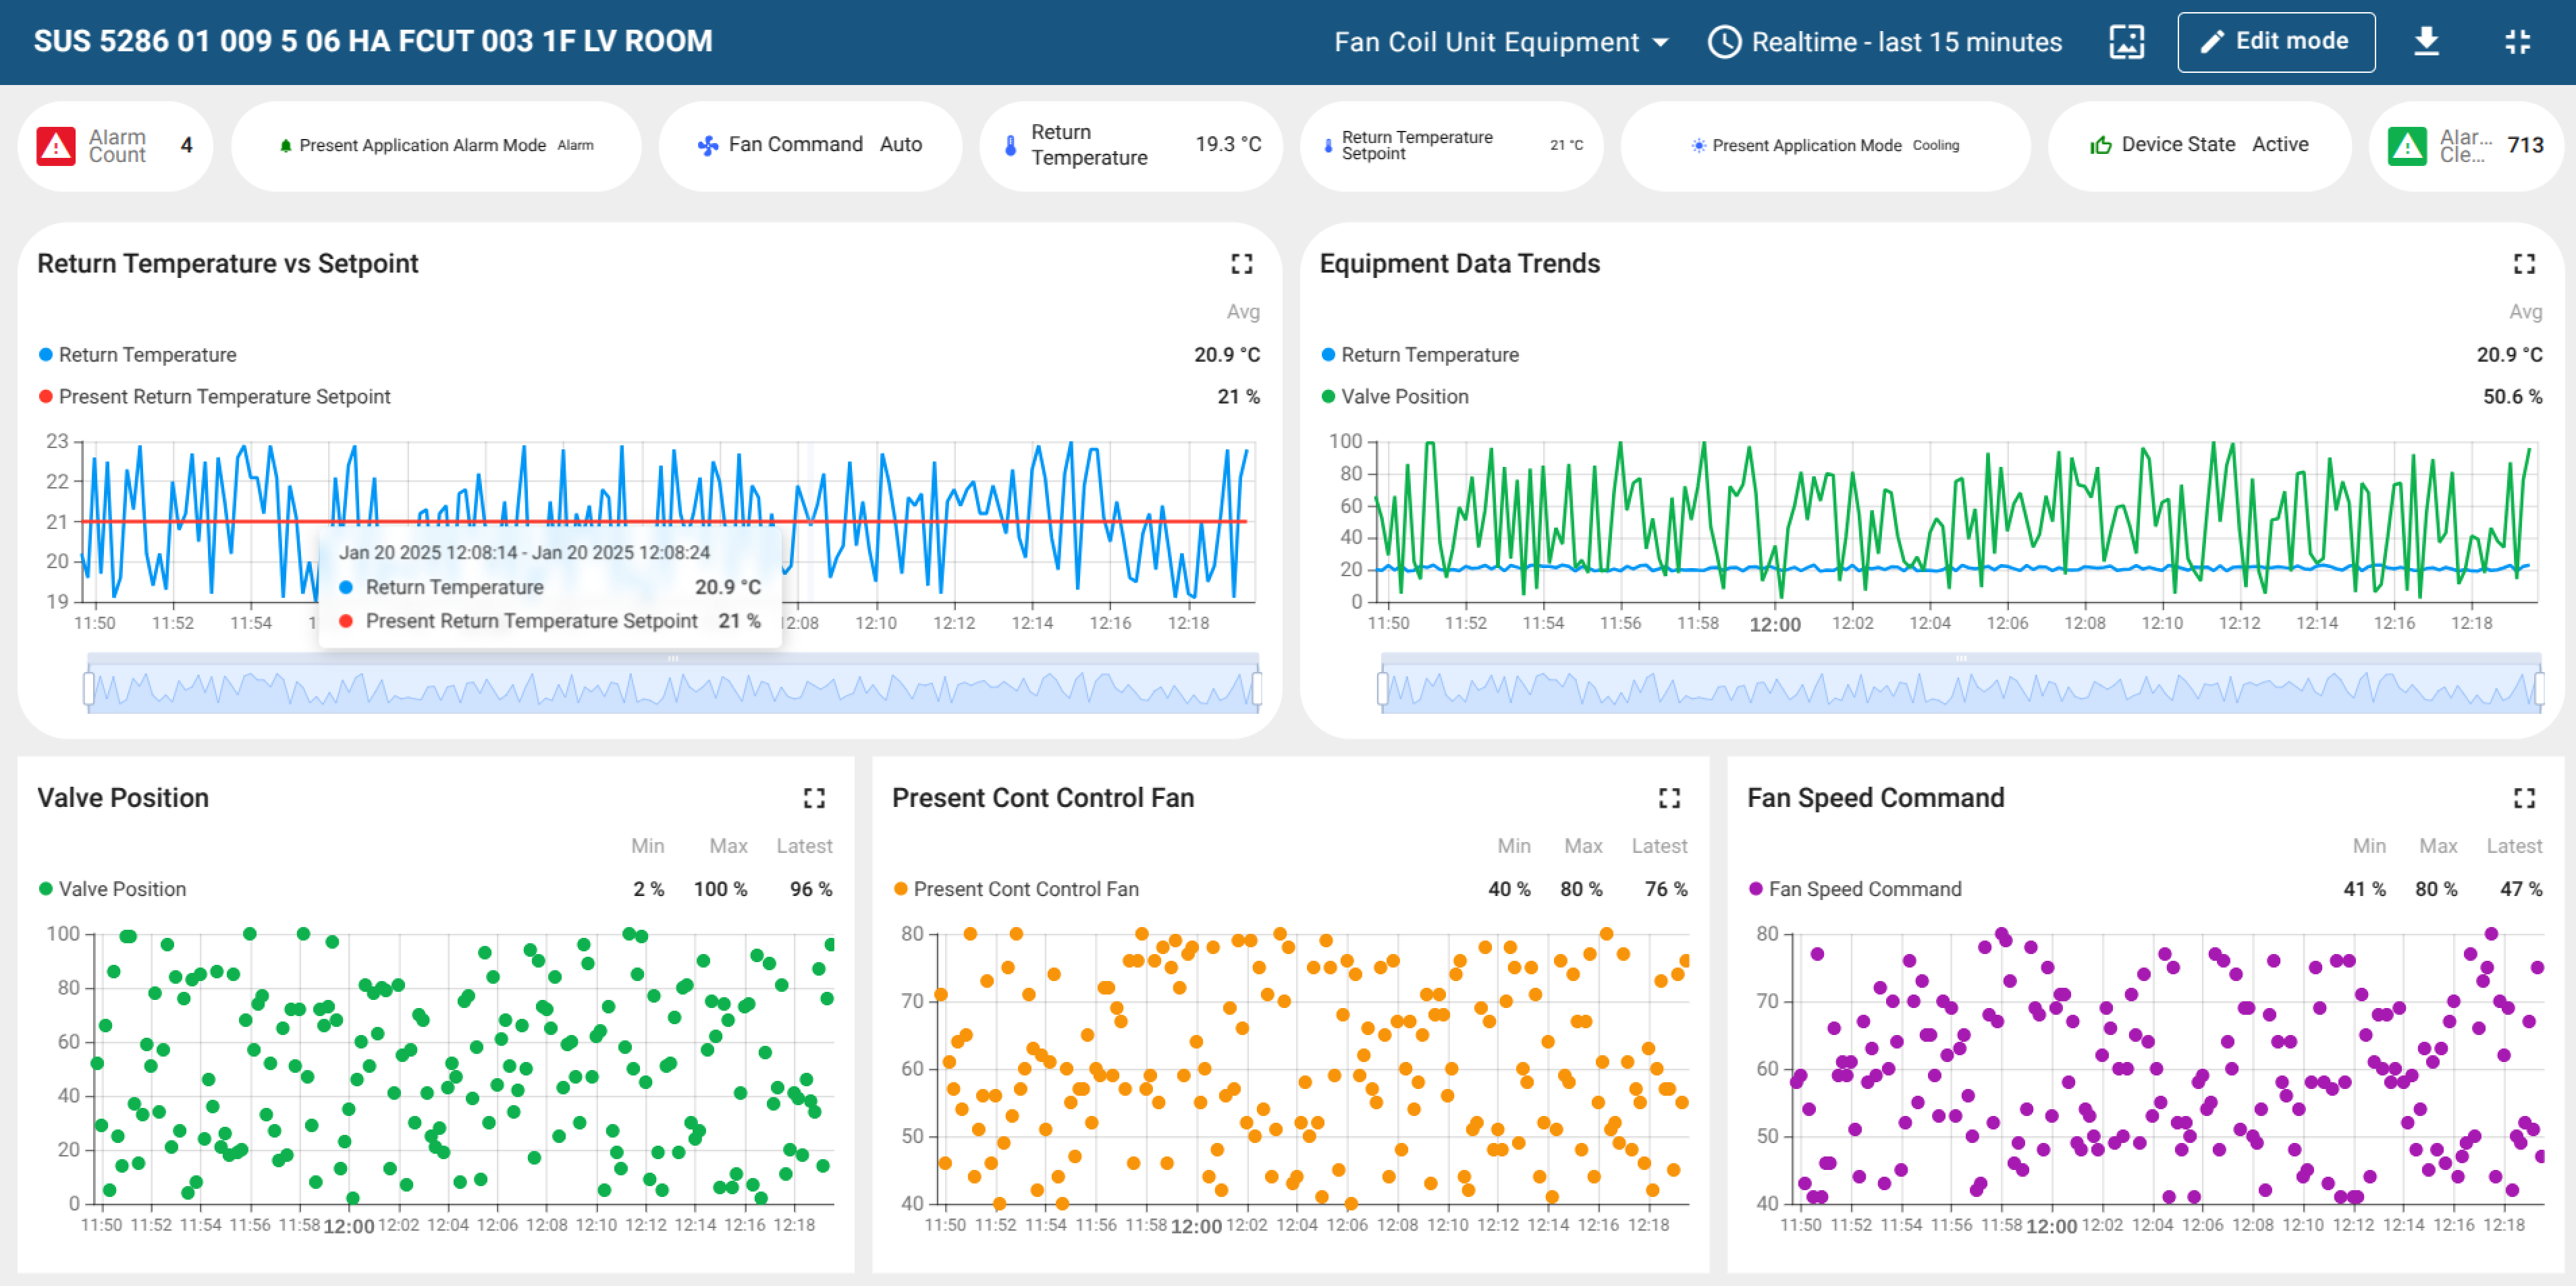Toggle Present Return Temperature Setpoint legend series
2576x1286 pixels.
(224, 397)
